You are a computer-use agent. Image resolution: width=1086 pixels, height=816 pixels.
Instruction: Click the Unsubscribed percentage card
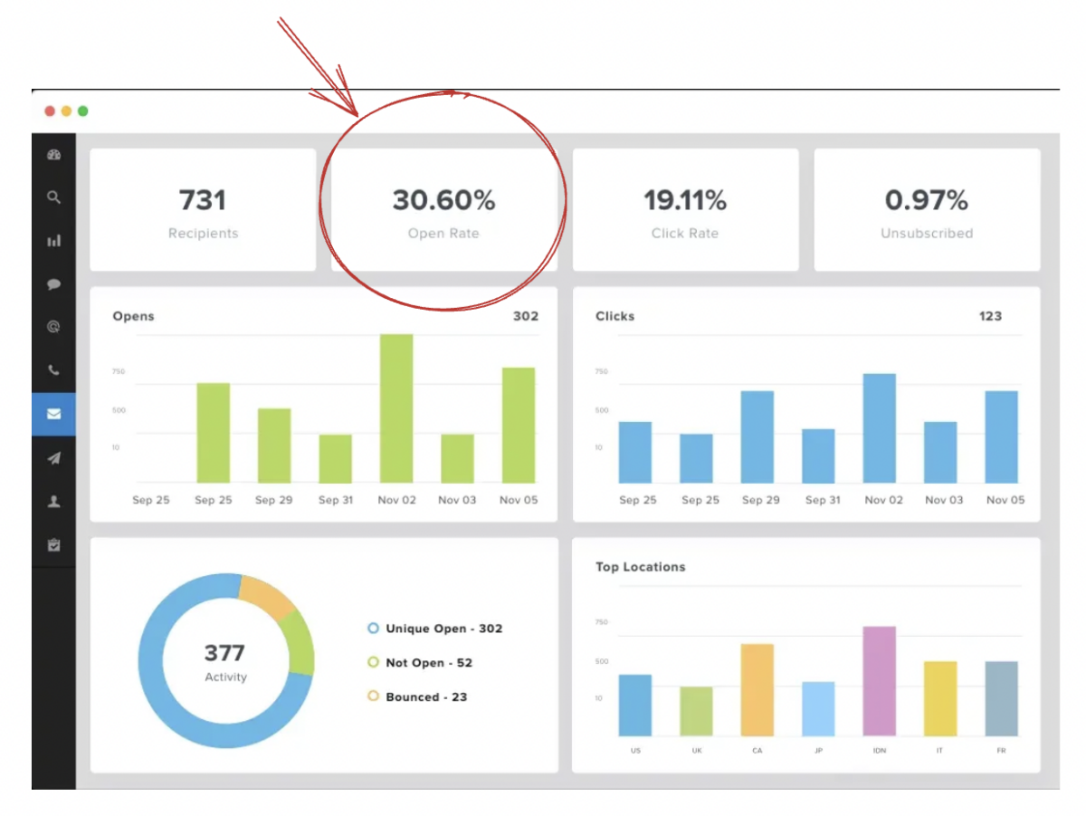pyautogui.click(x=926, y=210)
